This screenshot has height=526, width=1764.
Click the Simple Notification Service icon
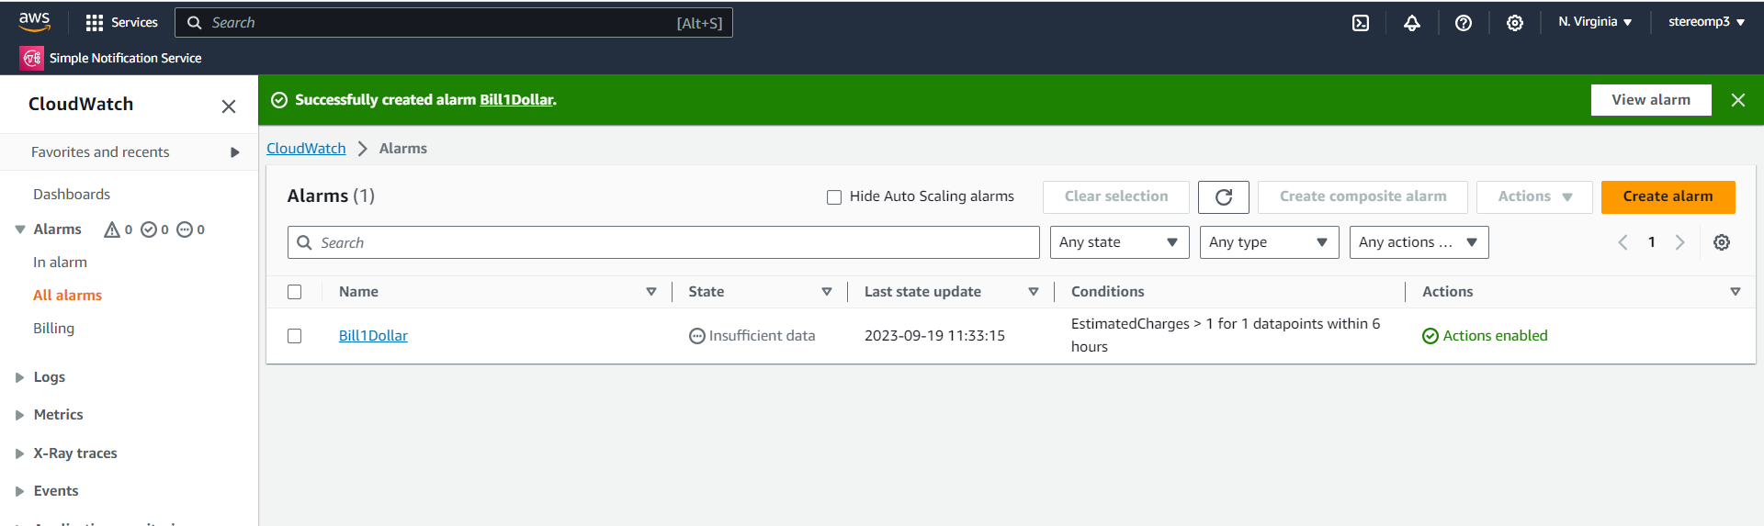pos(32,58)
